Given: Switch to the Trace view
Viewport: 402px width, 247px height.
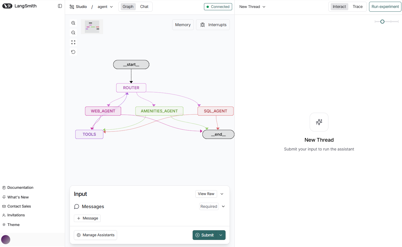Looking at the screenshot, I should (x=357, y=7).
